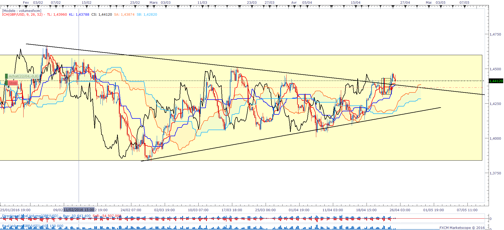Select the Directional Real Volume(GBP/USD) indicator label
The width and height of the screenshot is (504, 230).
click(30, 216)
